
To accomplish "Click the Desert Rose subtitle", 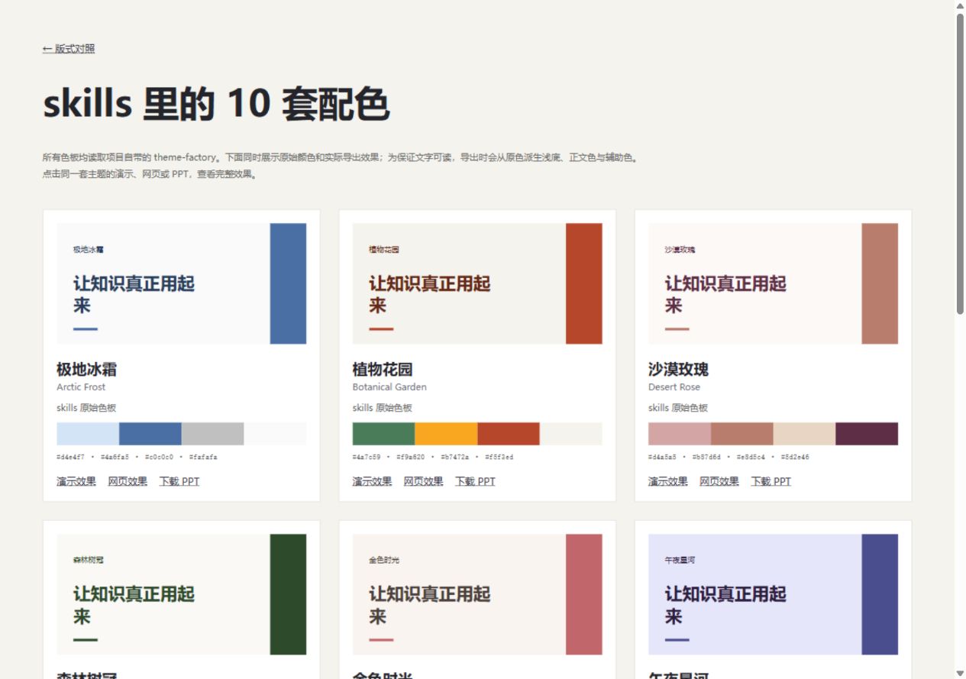I will [x=674, y=387].
